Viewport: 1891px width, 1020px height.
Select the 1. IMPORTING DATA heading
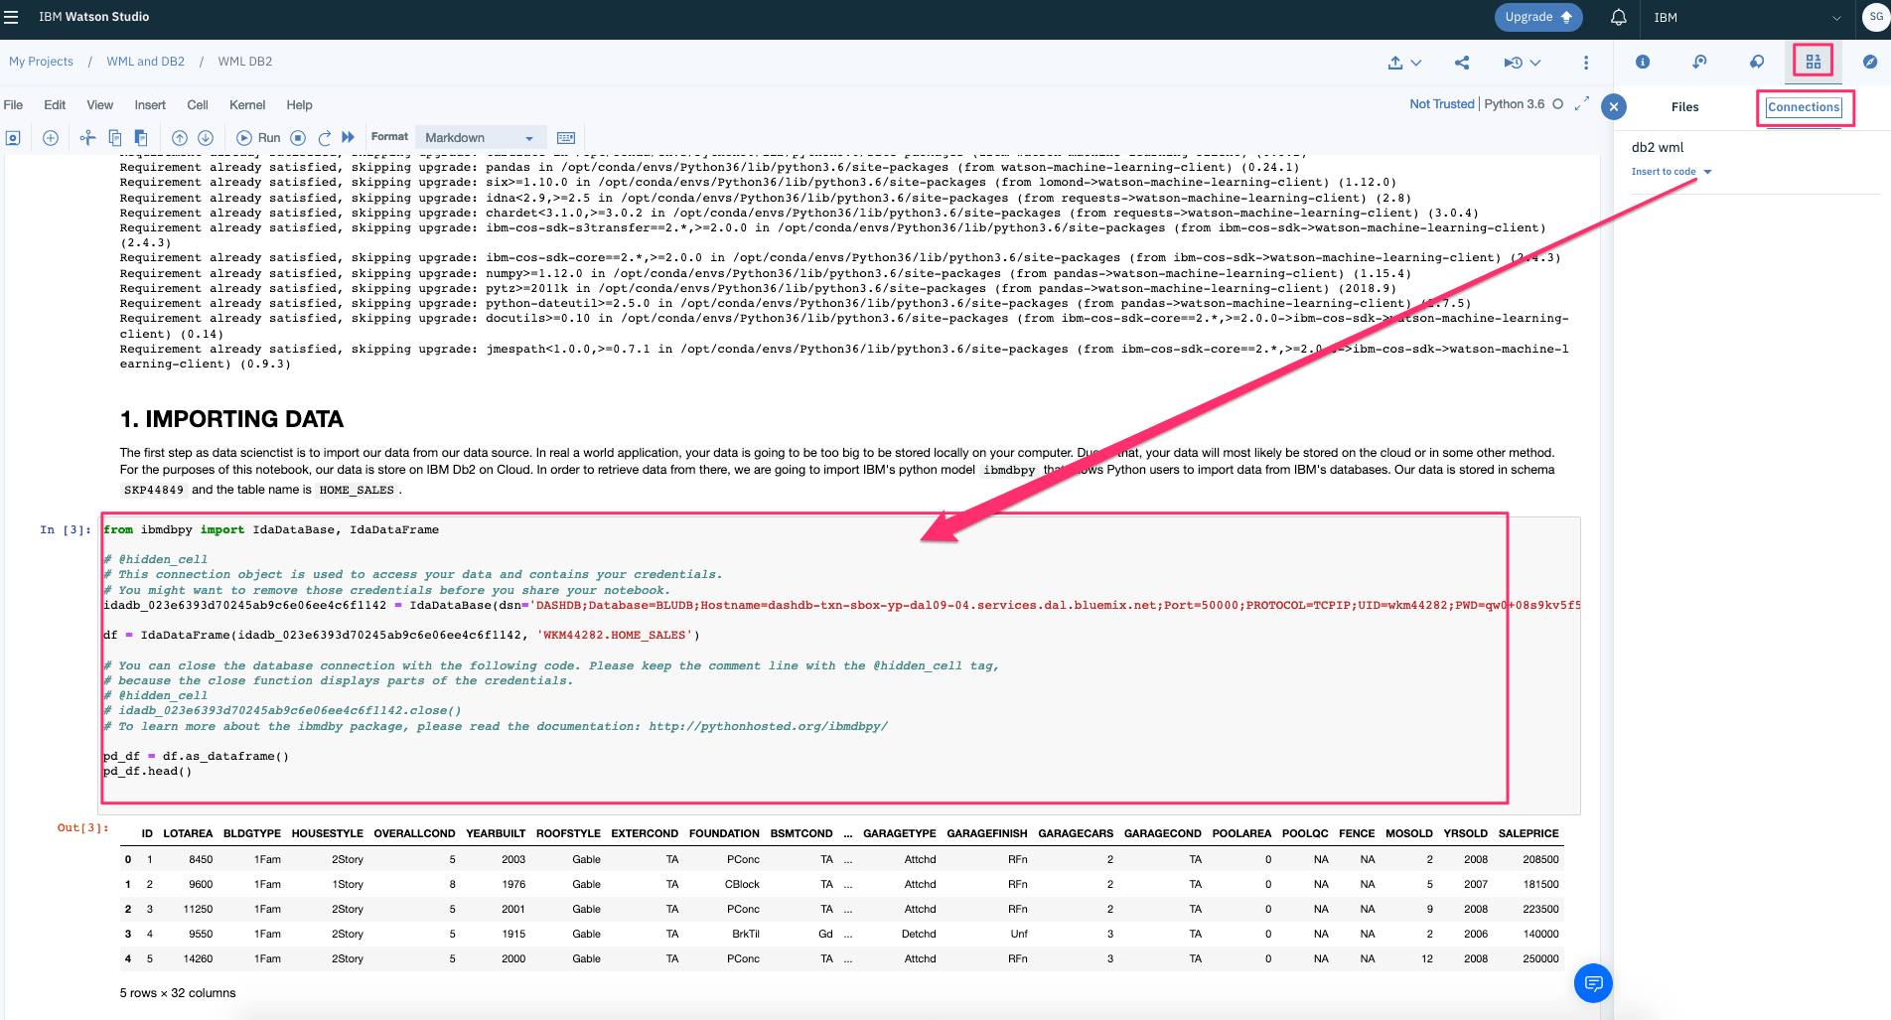[x=231, y=419]
